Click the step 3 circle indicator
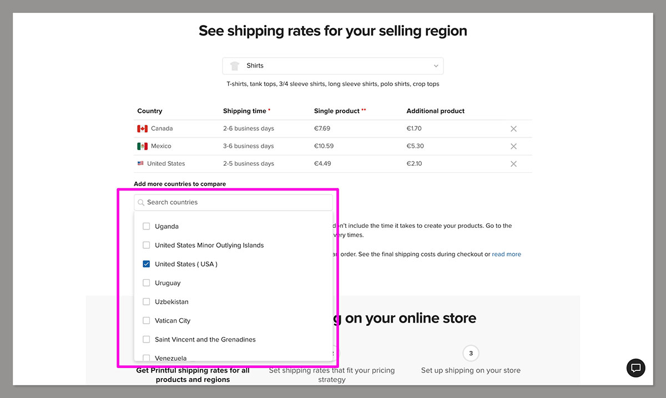666x398 pixels. point(471,353)
